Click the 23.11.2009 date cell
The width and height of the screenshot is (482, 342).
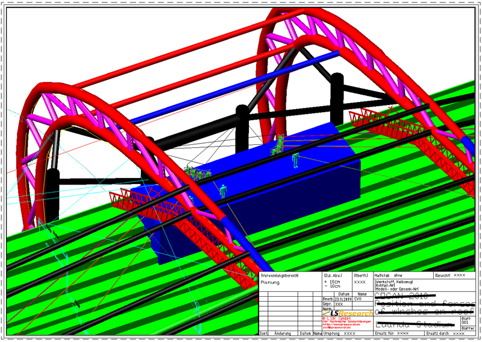click(x=342, y=299)
